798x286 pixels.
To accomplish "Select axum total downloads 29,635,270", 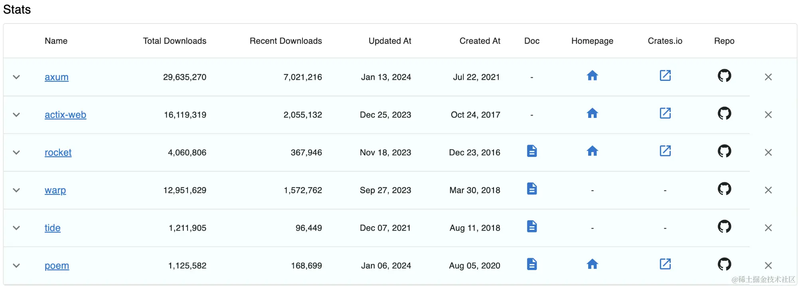I will coord(185,77).
